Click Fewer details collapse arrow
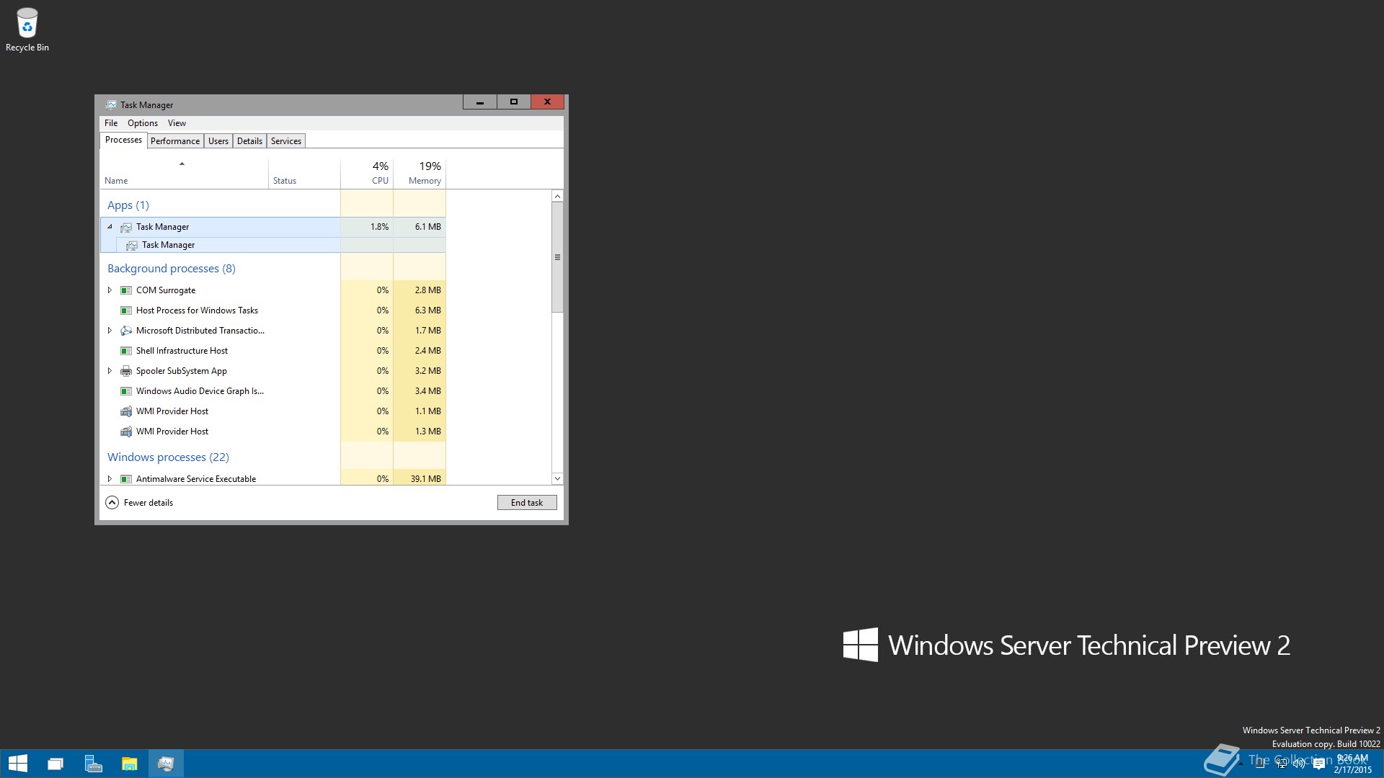The image size is (1384, 778). point(112,503)
